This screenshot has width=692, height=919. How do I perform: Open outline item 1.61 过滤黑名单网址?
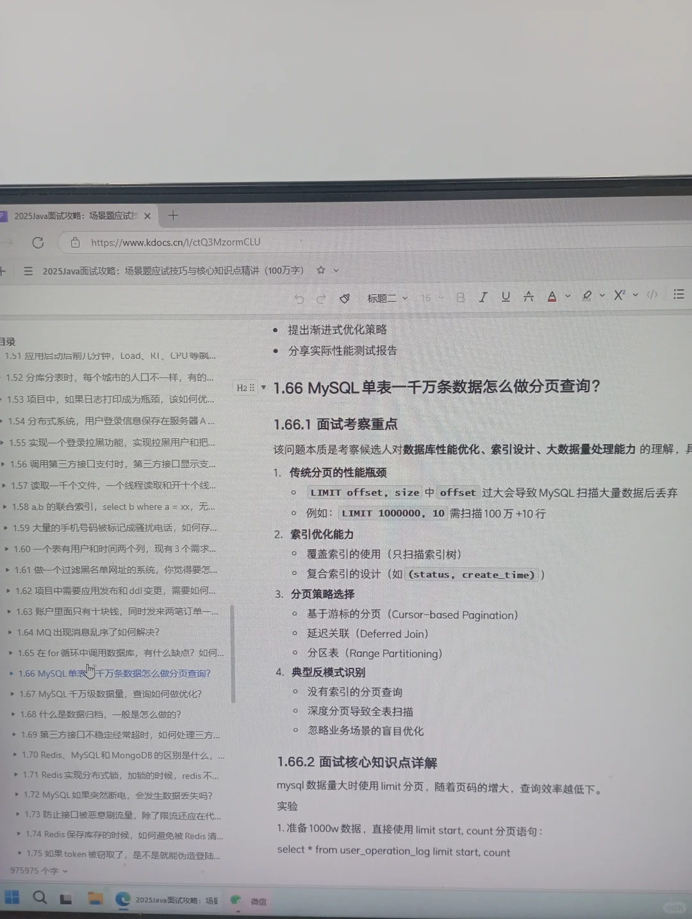click(116, 570)
